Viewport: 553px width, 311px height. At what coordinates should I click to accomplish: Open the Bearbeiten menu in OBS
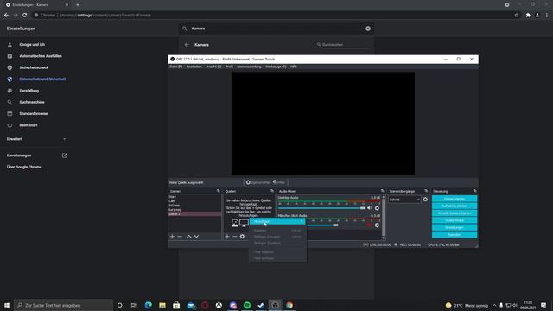(x=194, y=67)
